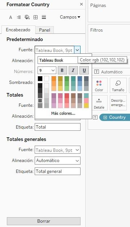Viewport: 130px width, 227px height.
Task: Open the borders formatting icon
Action: (35, 17)
